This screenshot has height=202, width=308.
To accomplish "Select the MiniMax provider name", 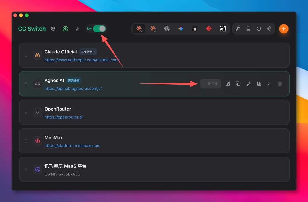I will [x=54, y=137].
